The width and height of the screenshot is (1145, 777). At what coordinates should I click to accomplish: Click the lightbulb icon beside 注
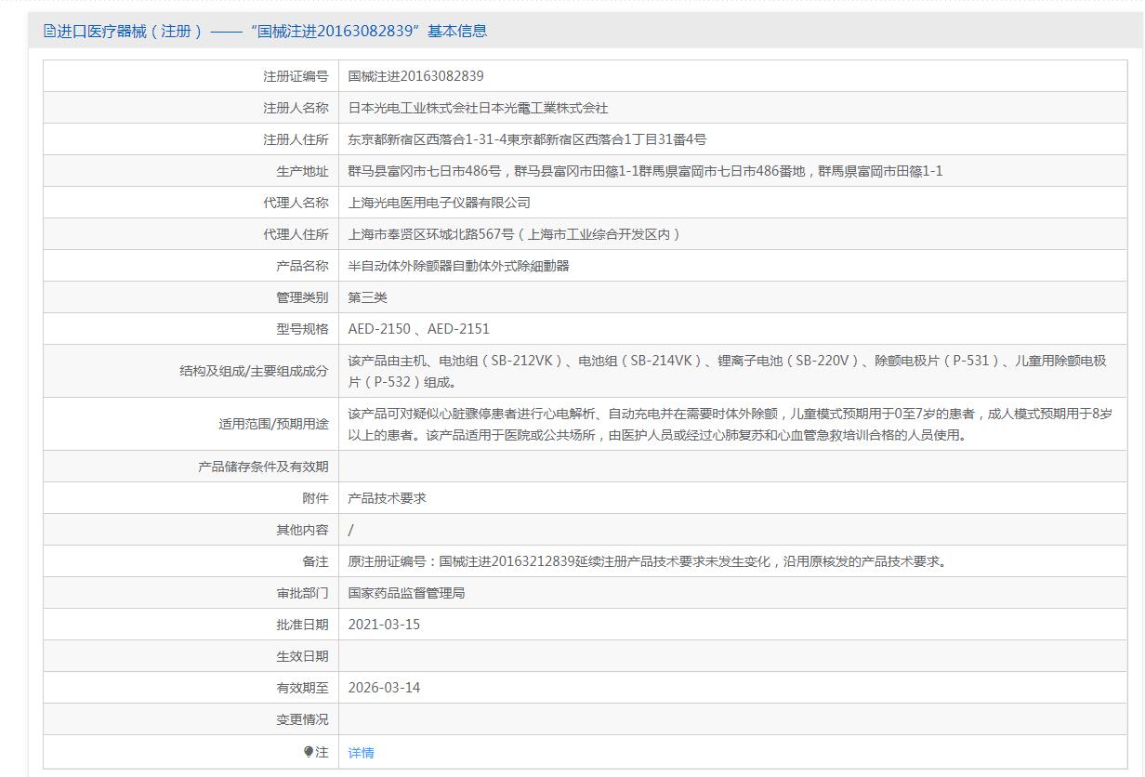309,752
